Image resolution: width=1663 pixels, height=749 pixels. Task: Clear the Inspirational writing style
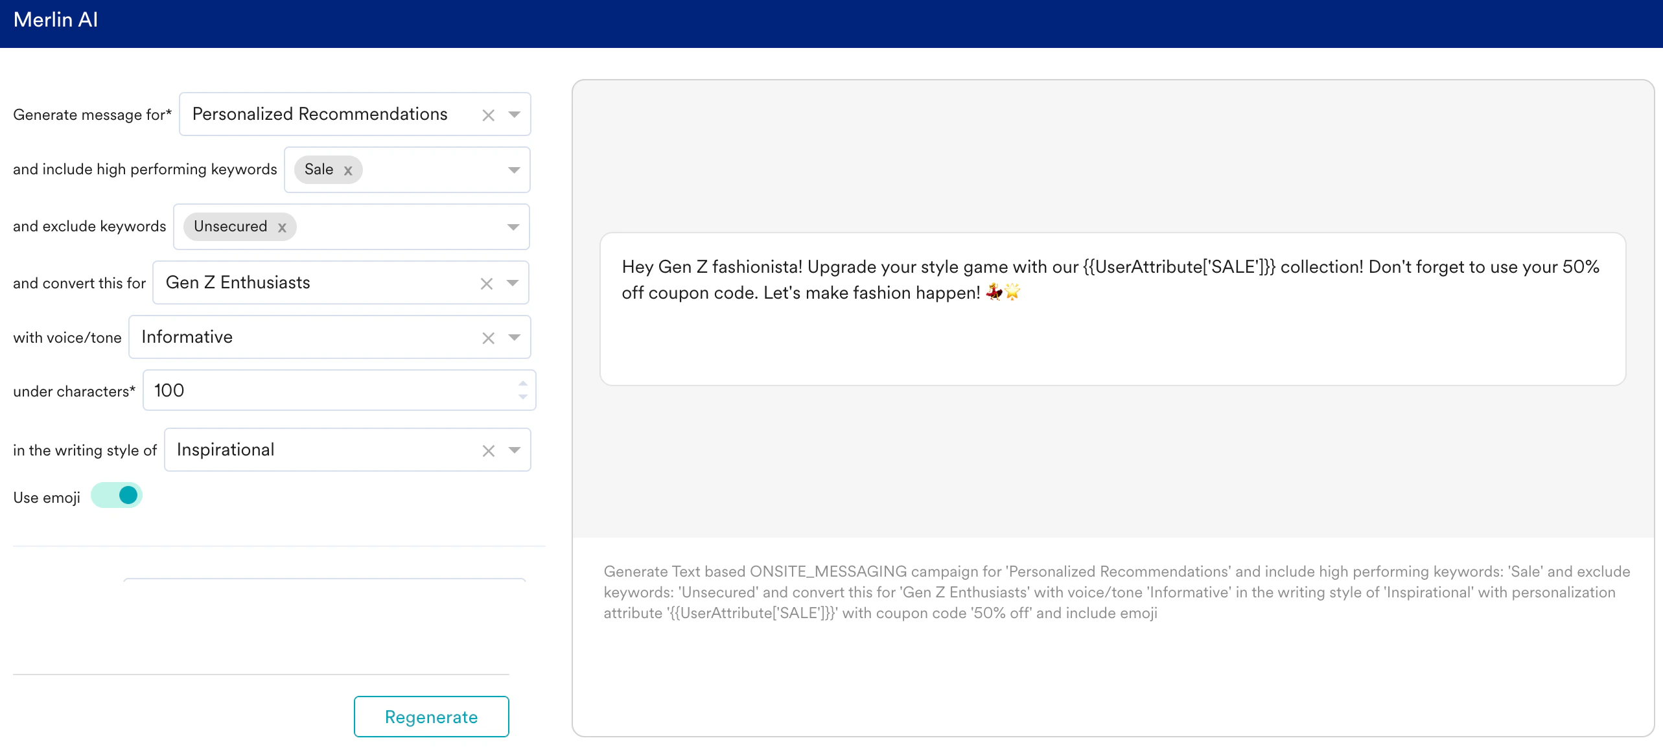tap(488, 451)
